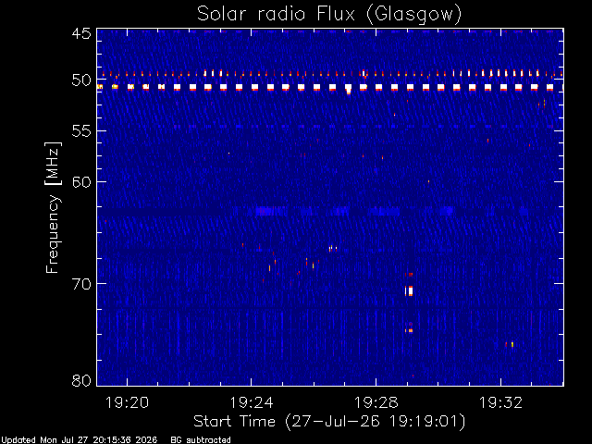
Task: Click the Start Time axis caption
Action: [x=329, y=422]
